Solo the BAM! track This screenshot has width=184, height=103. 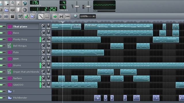tap(4, 59)
